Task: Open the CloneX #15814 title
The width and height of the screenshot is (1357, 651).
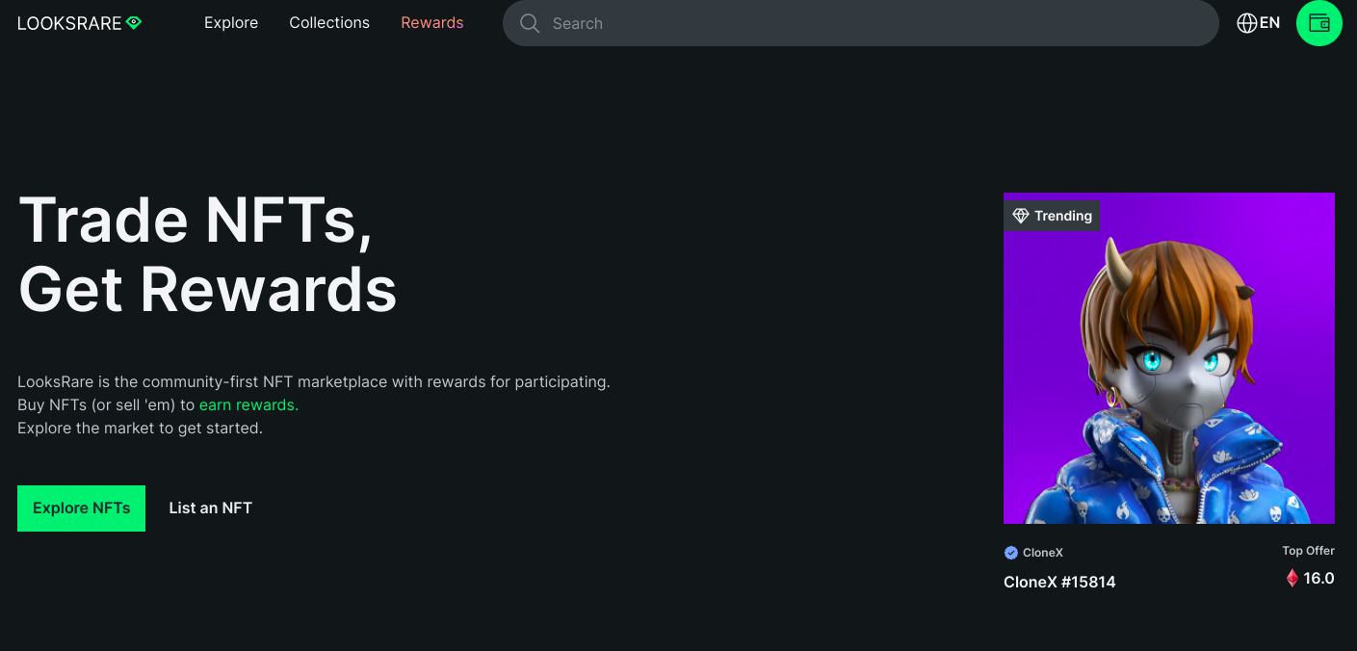Action: (x=1059, y=582)
